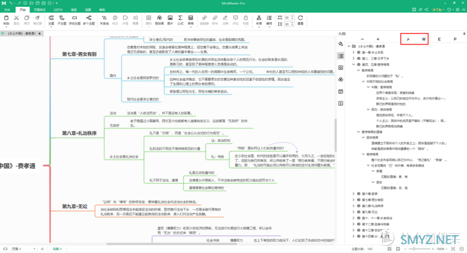Add a subtopic (子主题)
Viewport: 467px width, 253px height.
pos(62,20)
